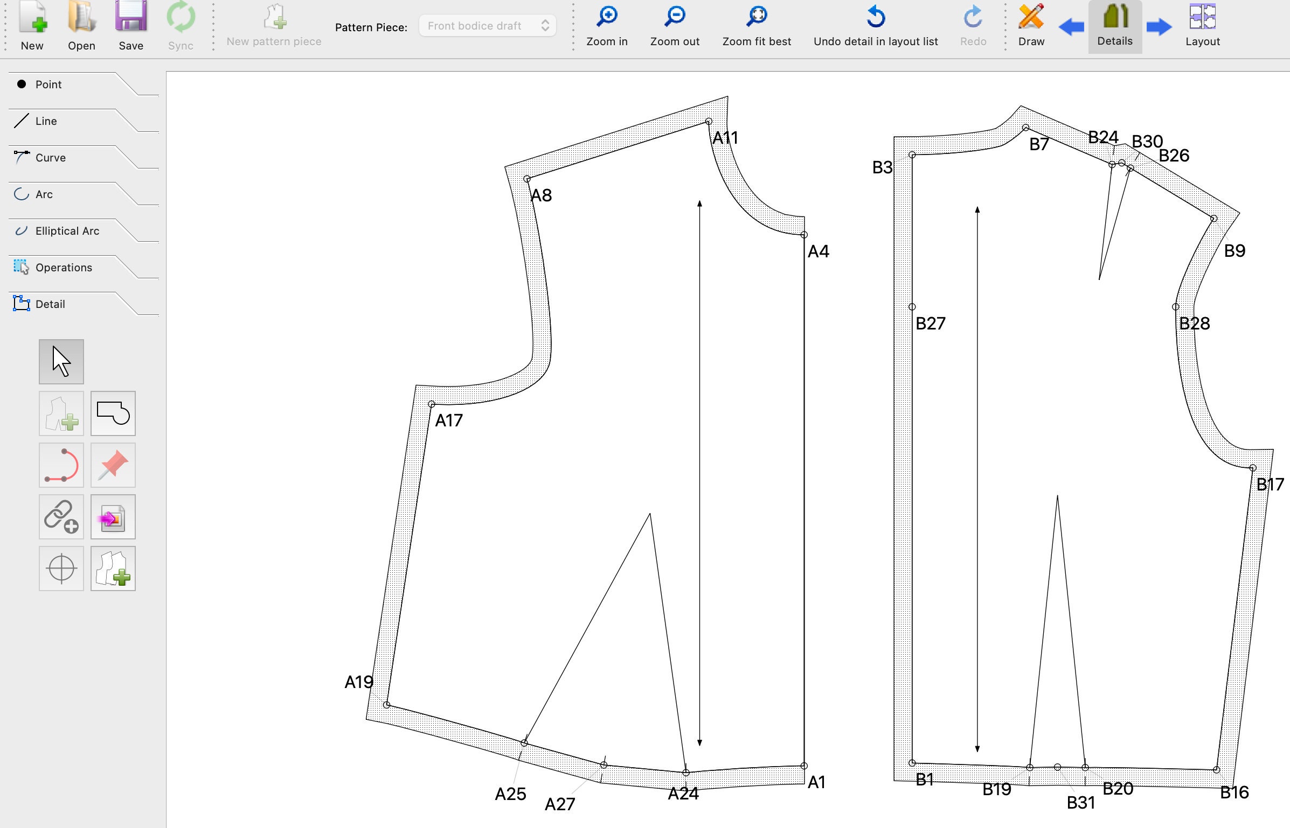Screen dimensions: 1290x828
Task: Select the insert anchor point crosshair tool
Action: (x=61, y=569)
